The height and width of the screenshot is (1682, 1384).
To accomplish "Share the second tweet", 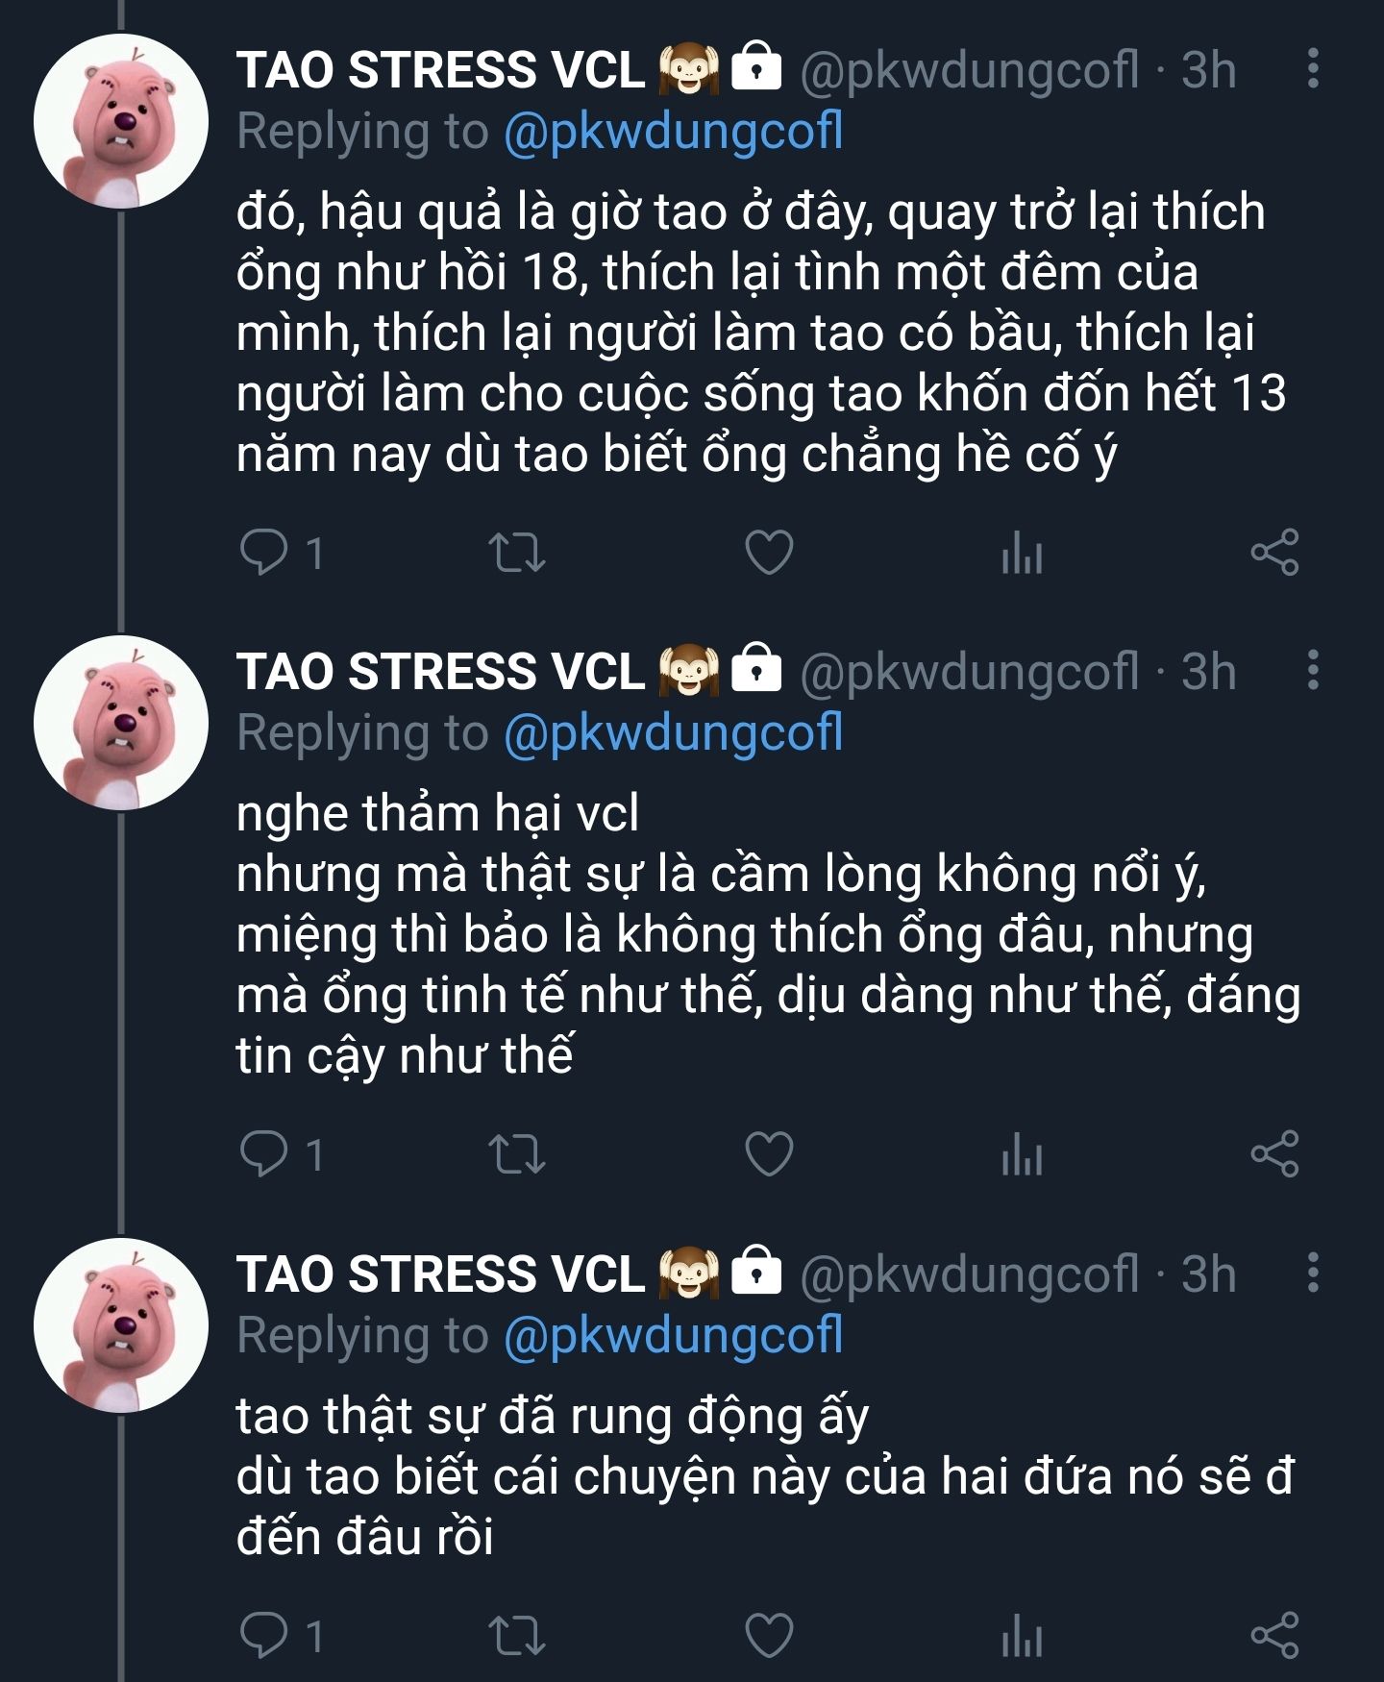I will [x=1274, y=1154].
